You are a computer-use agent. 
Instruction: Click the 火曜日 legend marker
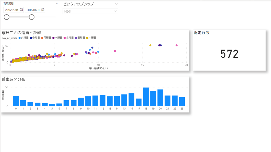pos(20,38)
